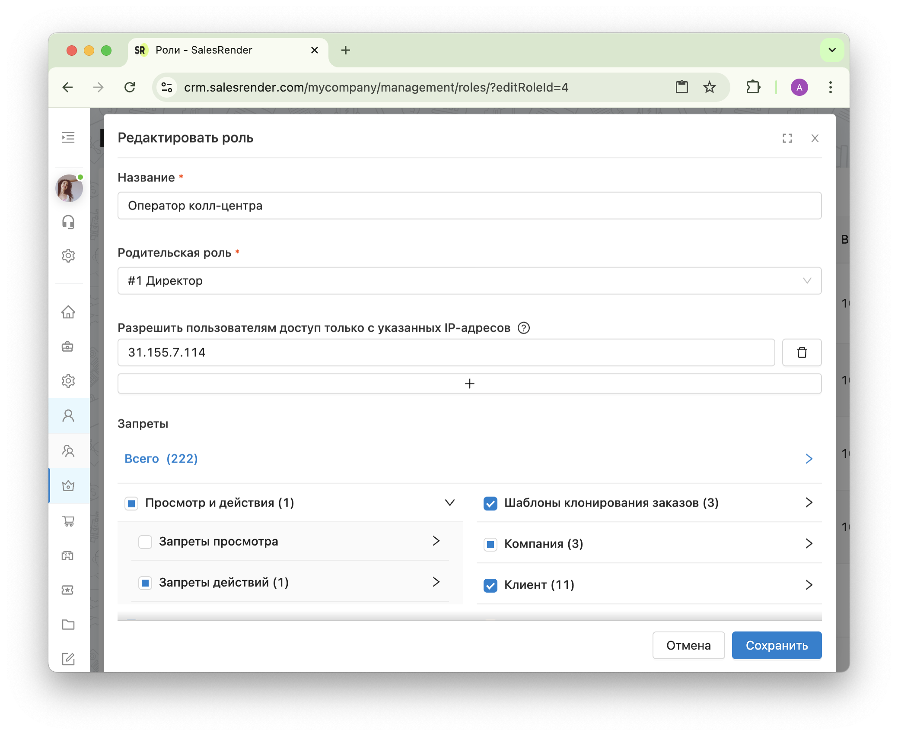Open the upper gear settings icon in sidebar
898x736 pixels.
68,256
